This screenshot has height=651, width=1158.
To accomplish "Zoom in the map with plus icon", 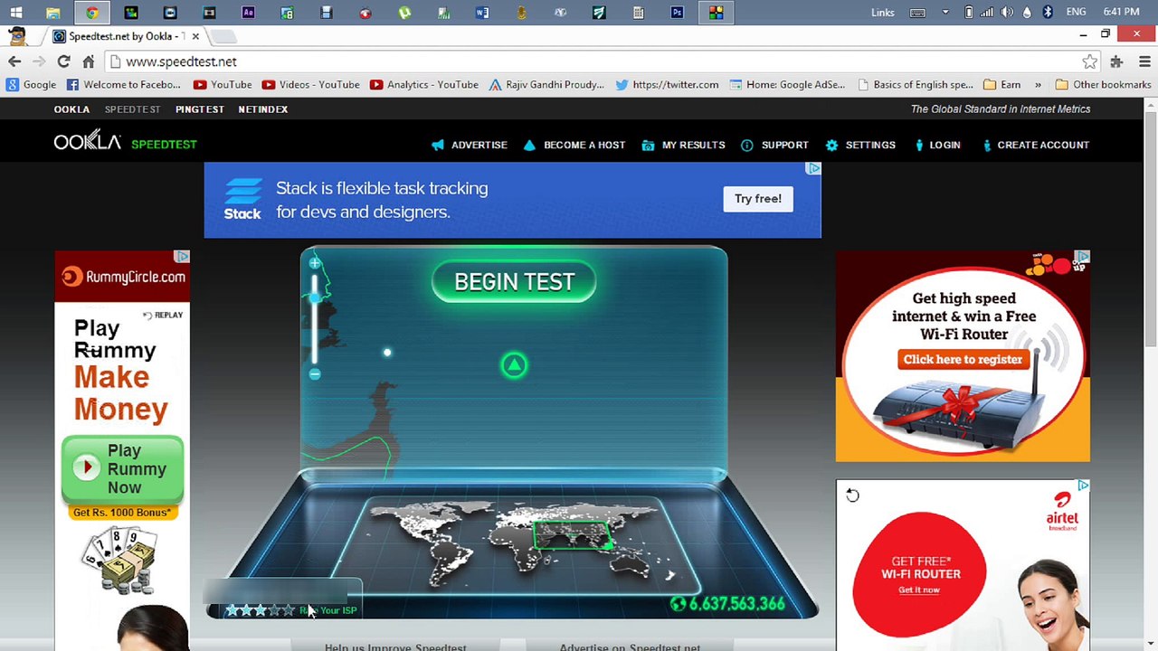I will 315,263.
